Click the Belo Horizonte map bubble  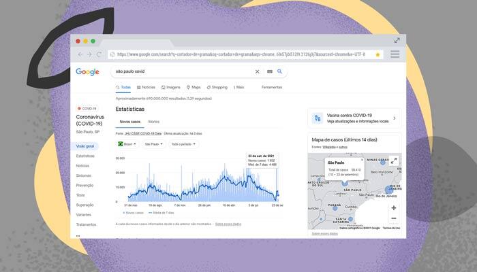(x=383, y=162)
